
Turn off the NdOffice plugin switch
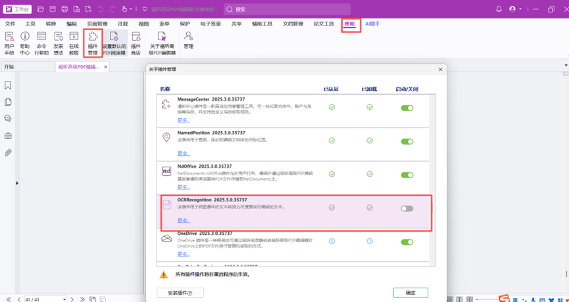click(x=407, y=175)
